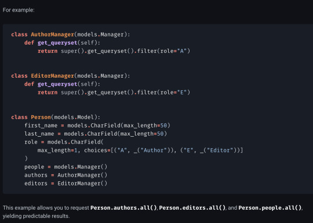Screen dimensions: 313x223
Task: Click the Person class name in code
Action: point(41,117)
